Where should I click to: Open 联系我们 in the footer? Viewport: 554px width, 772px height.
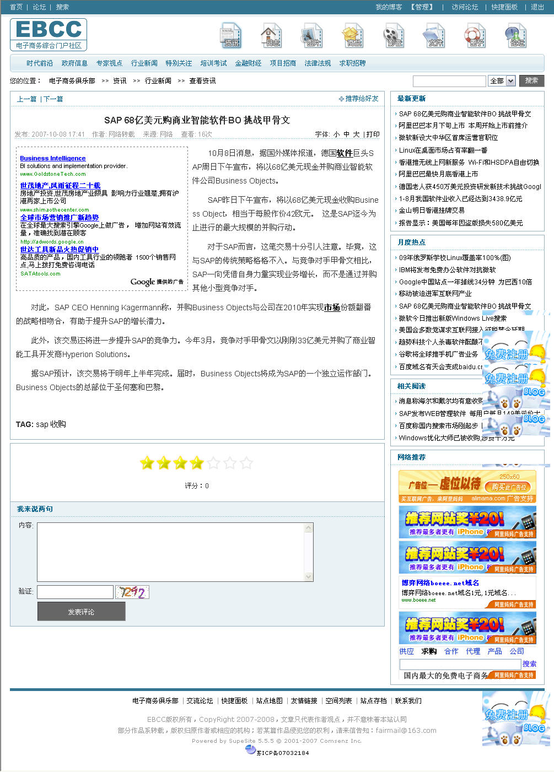(x=408, y=701)
